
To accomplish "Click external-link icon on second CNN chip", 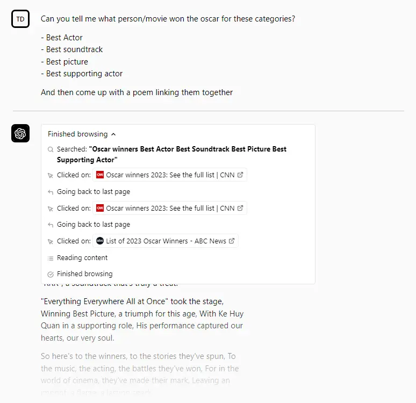I will (x=240, y=208).
